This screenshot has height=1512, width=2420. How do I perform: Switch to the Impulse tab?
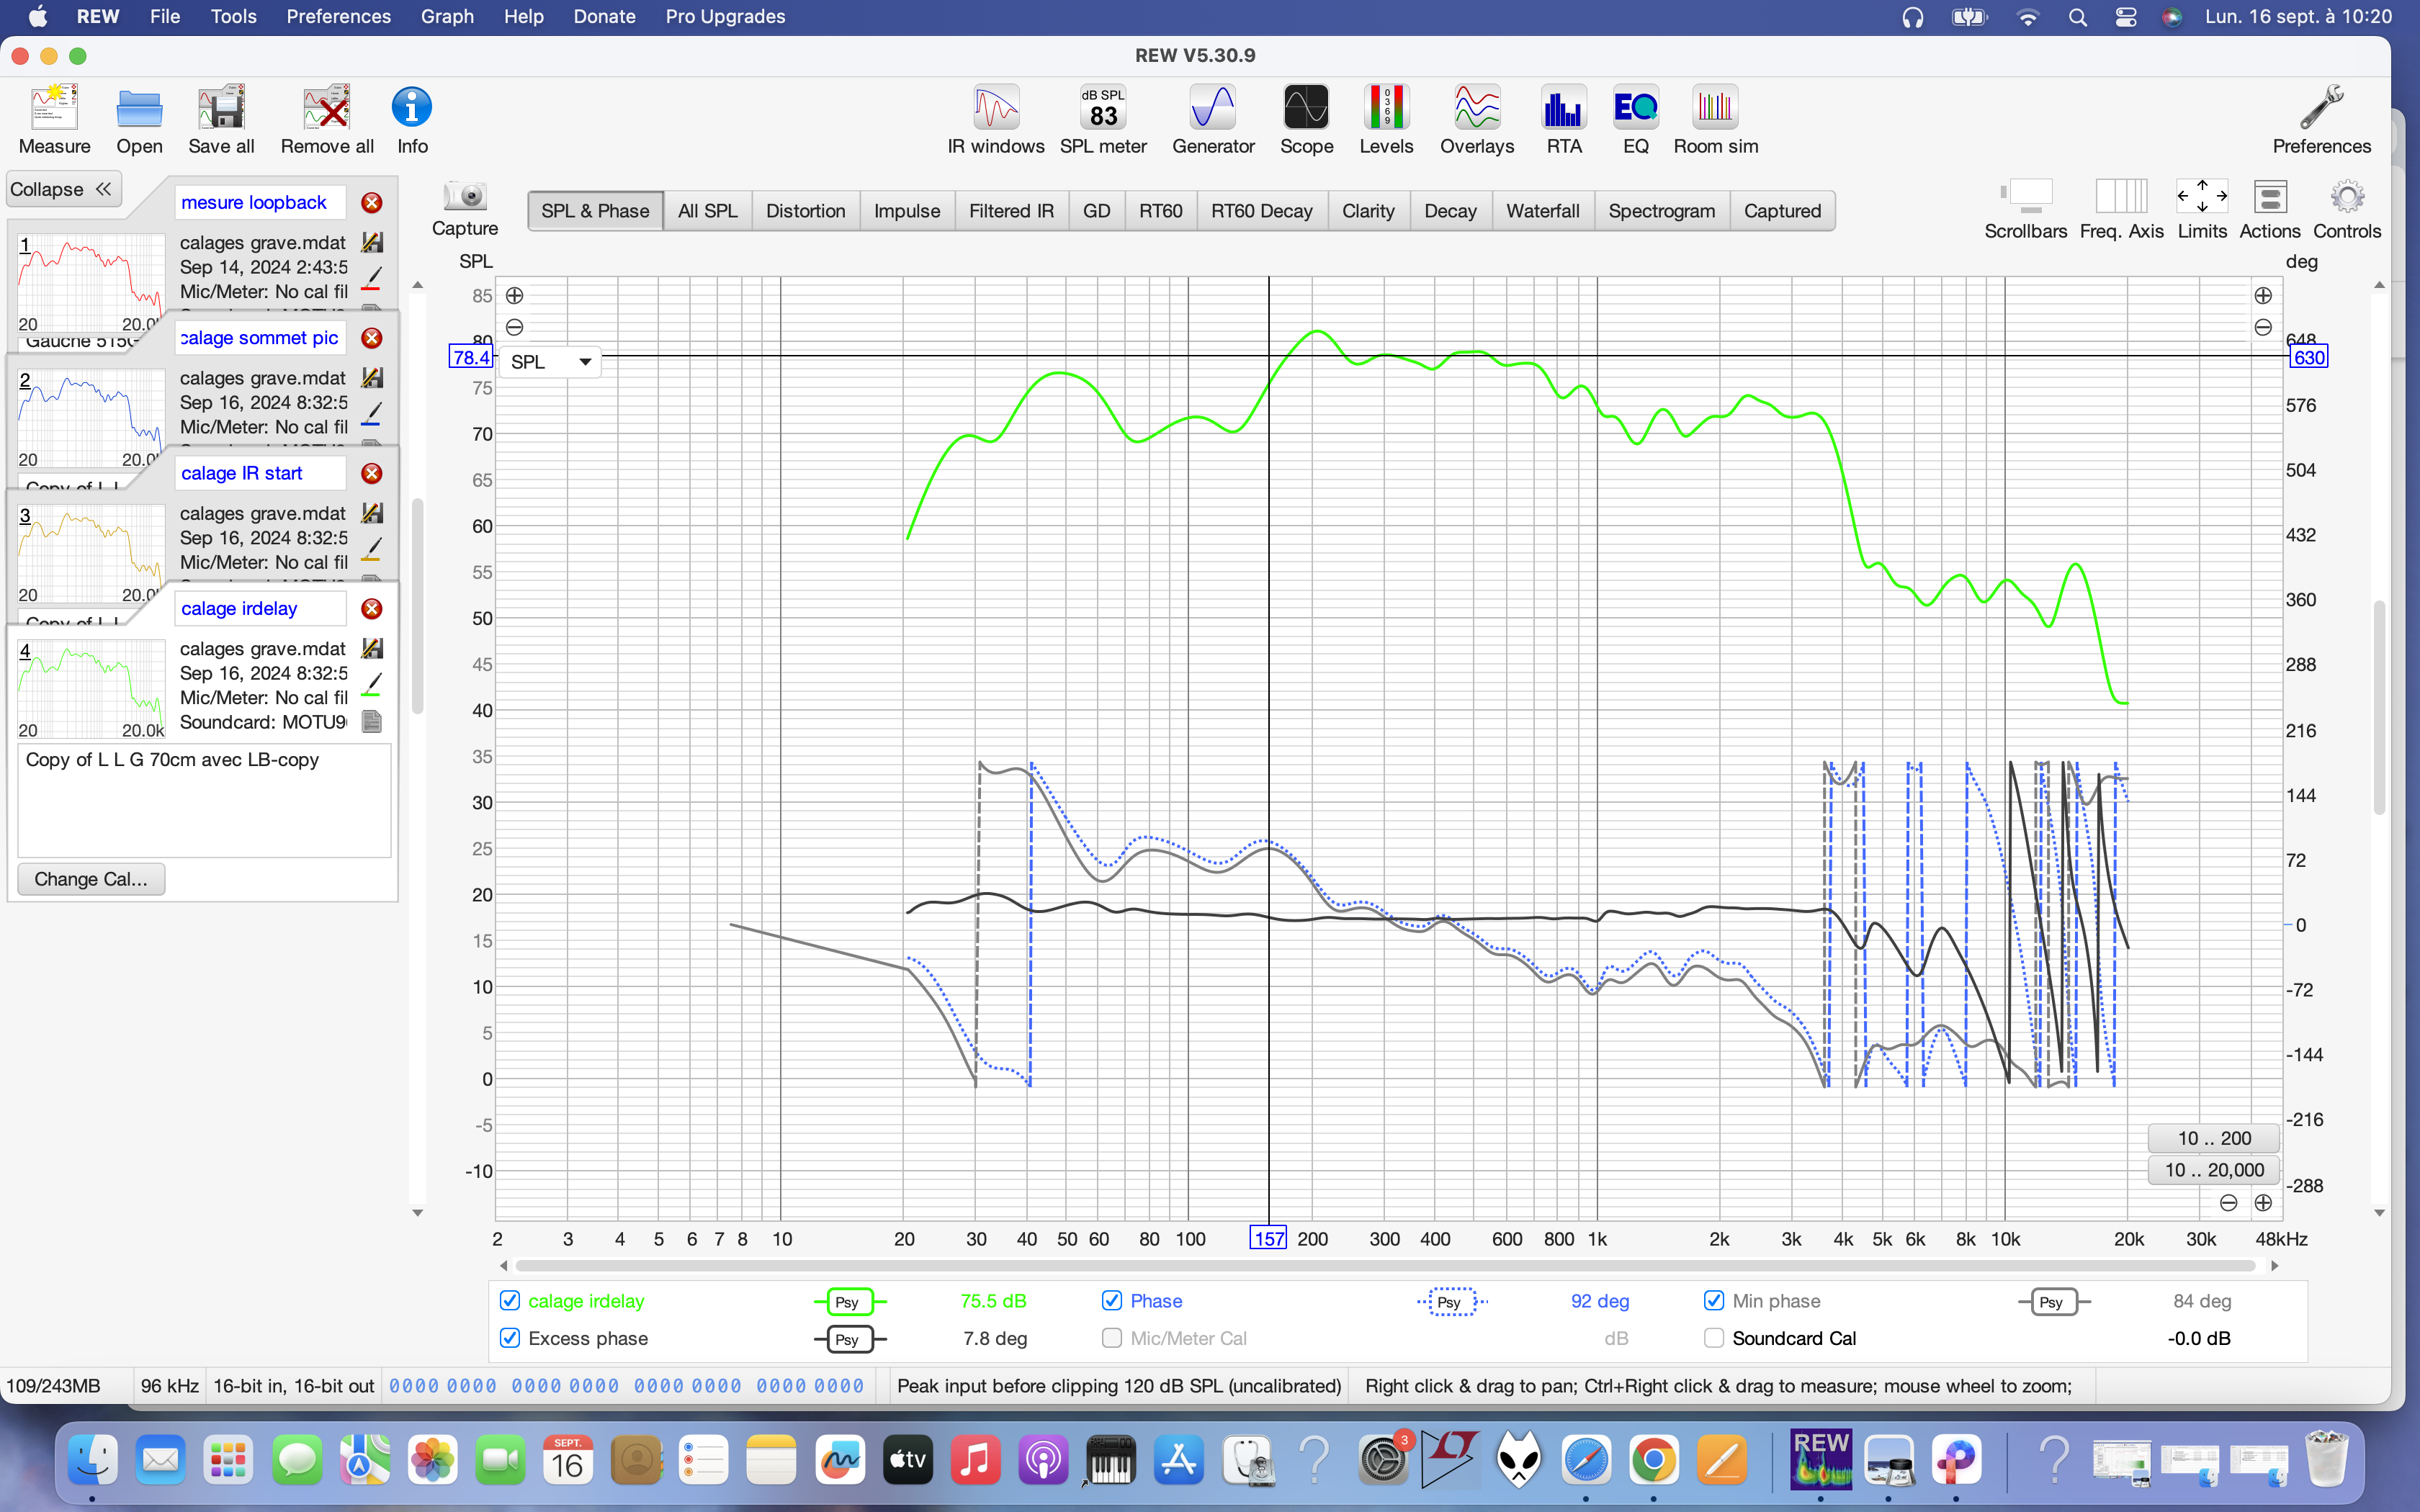(x=907, y=211)
